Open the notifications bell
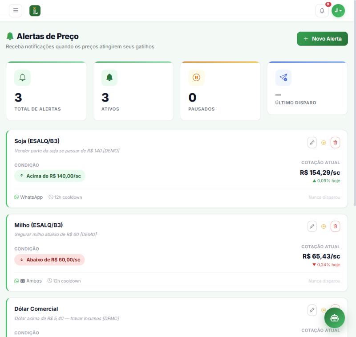 322,11
